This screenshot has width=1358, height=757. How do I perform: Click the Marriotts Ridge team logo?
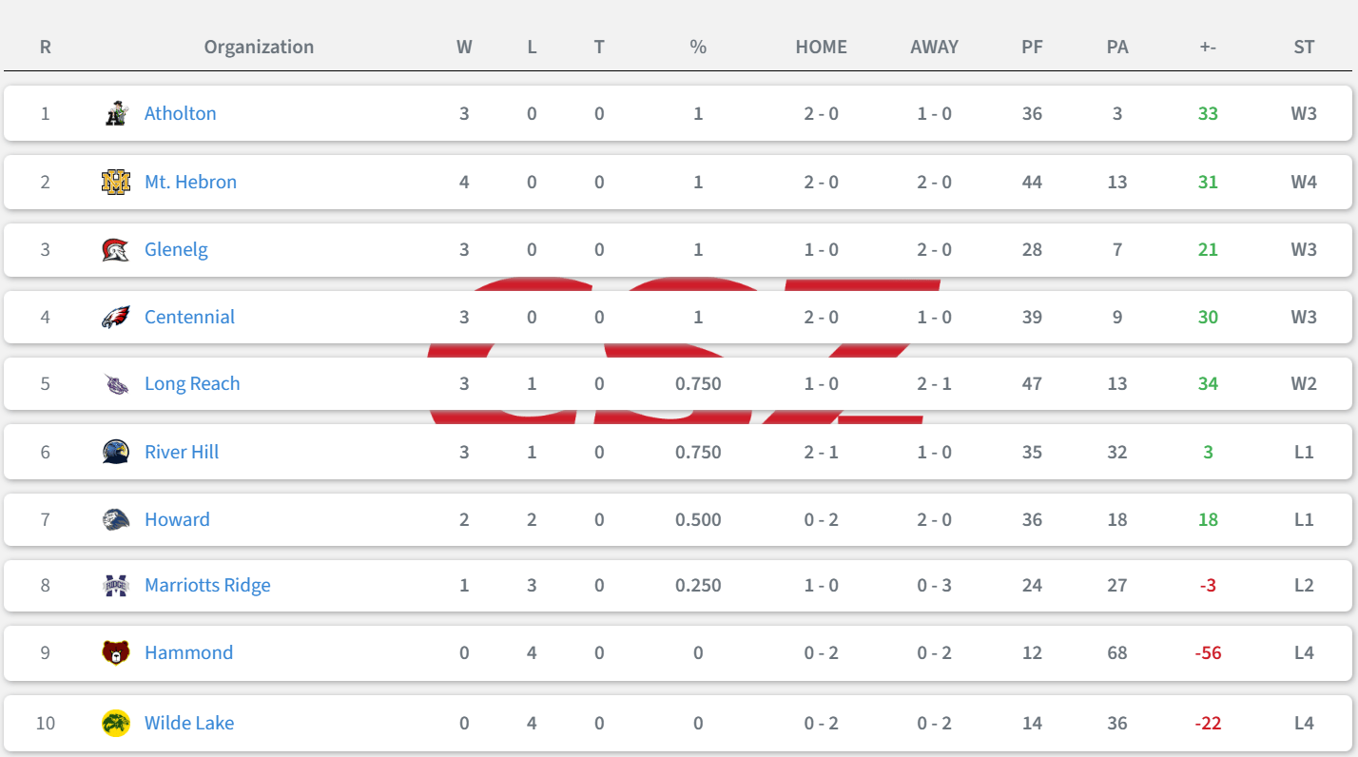pyautogui.click(x=116, y=586)
